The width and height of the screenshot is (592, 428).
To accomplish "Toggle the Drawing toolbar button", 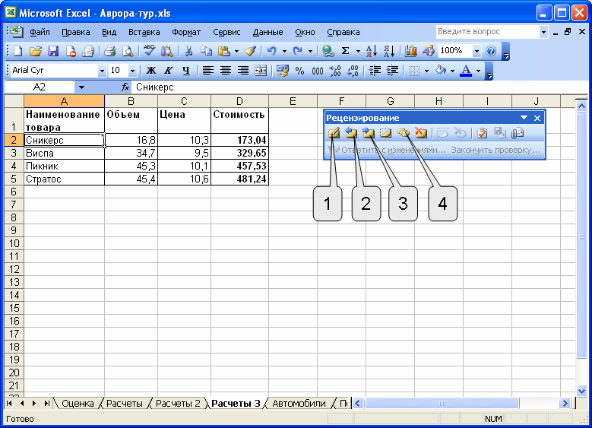I will pyautogui.click(x=428, y=51).
